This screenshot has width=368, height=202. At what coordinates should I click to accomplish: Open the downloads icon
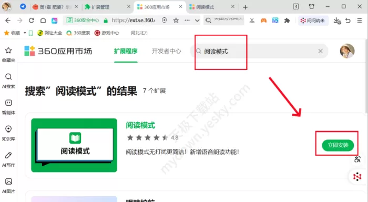pos(337,21)
